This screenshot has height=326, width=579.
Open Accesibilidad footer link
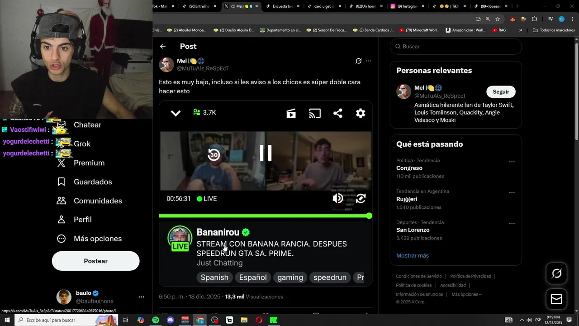point(453,285)
